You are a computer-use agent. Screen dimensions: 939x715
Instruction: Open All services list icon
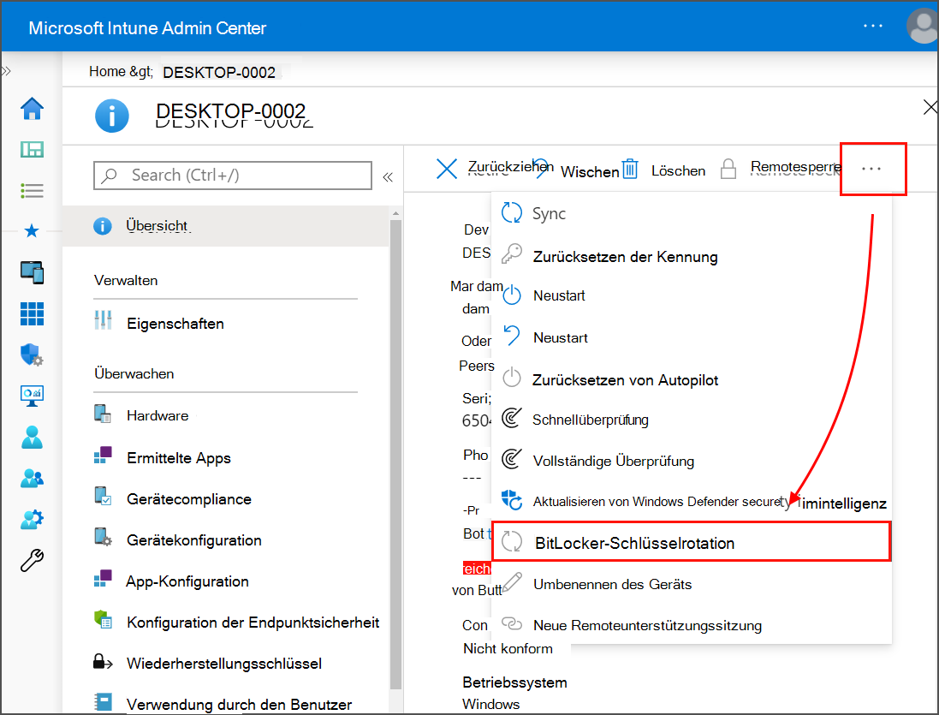tap(32, 191)
